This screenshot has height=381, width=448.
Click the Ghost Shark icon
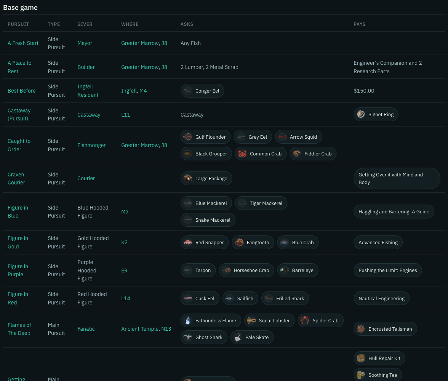[188, 337]
